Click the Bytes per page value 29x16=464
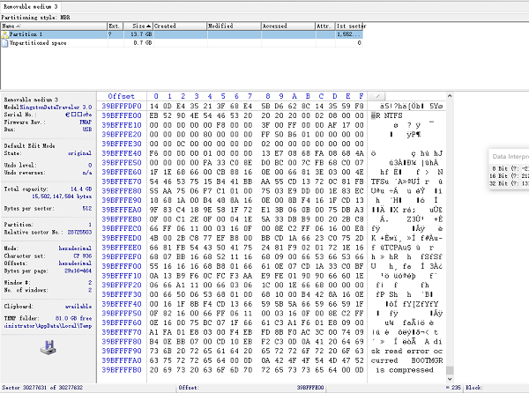Screen dimensions: 529x393 pos(78,271)
